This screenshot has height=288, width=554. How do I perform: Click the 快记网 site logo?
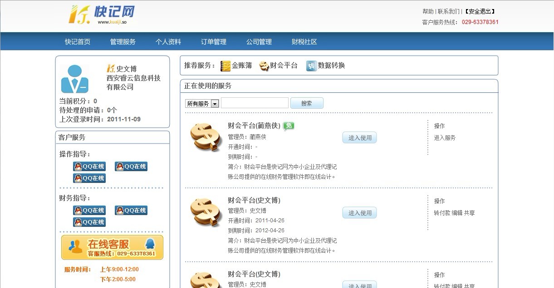point(102,14)
